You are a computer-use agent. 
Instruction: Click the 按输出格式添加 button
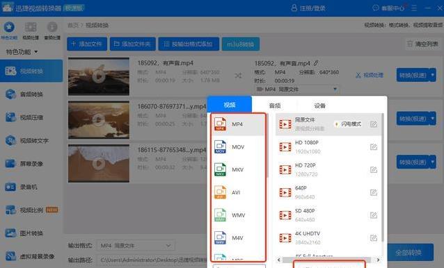[x=189, y=44]
